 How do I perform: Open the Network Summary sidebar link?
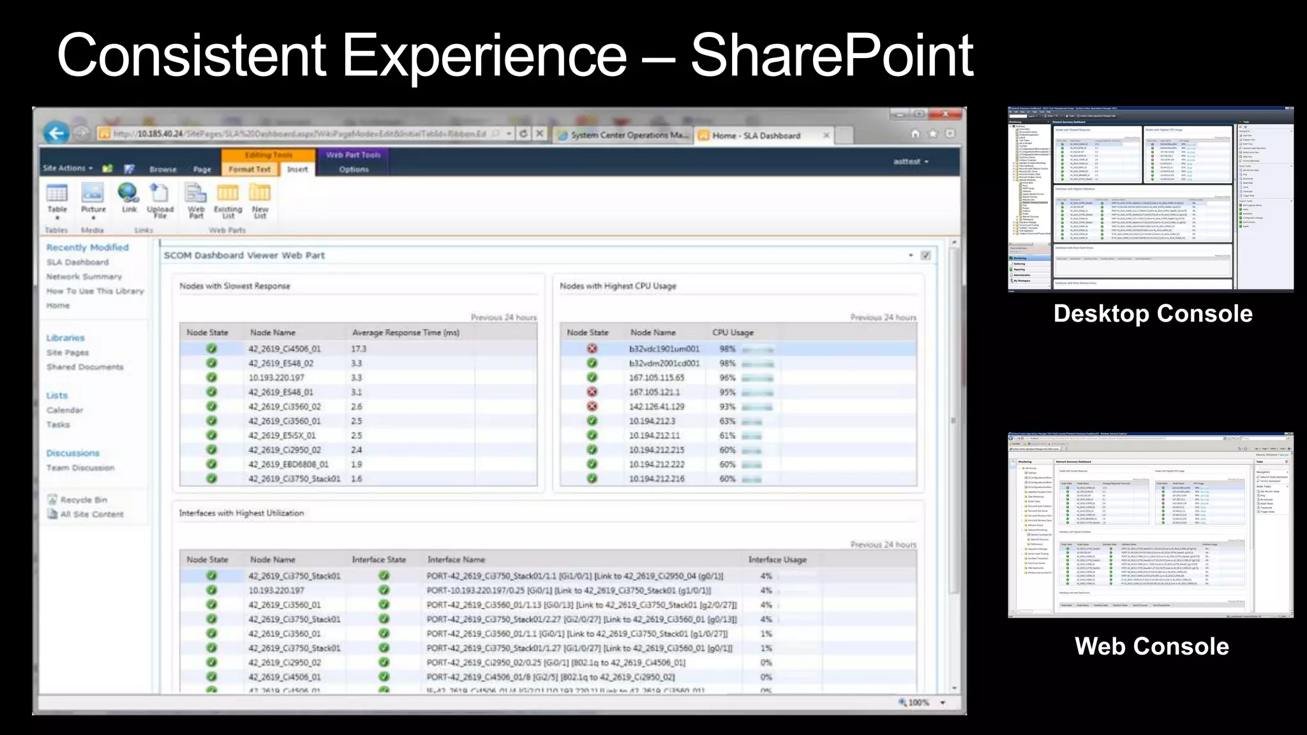point(84,277)
